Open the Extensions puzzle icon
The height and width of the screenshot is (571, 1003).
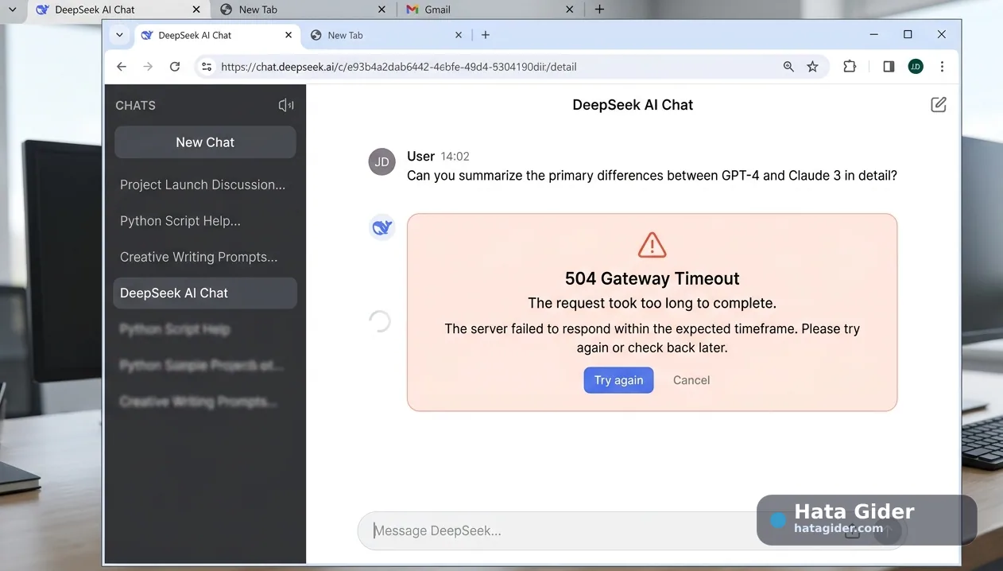(x=850, y=67)
